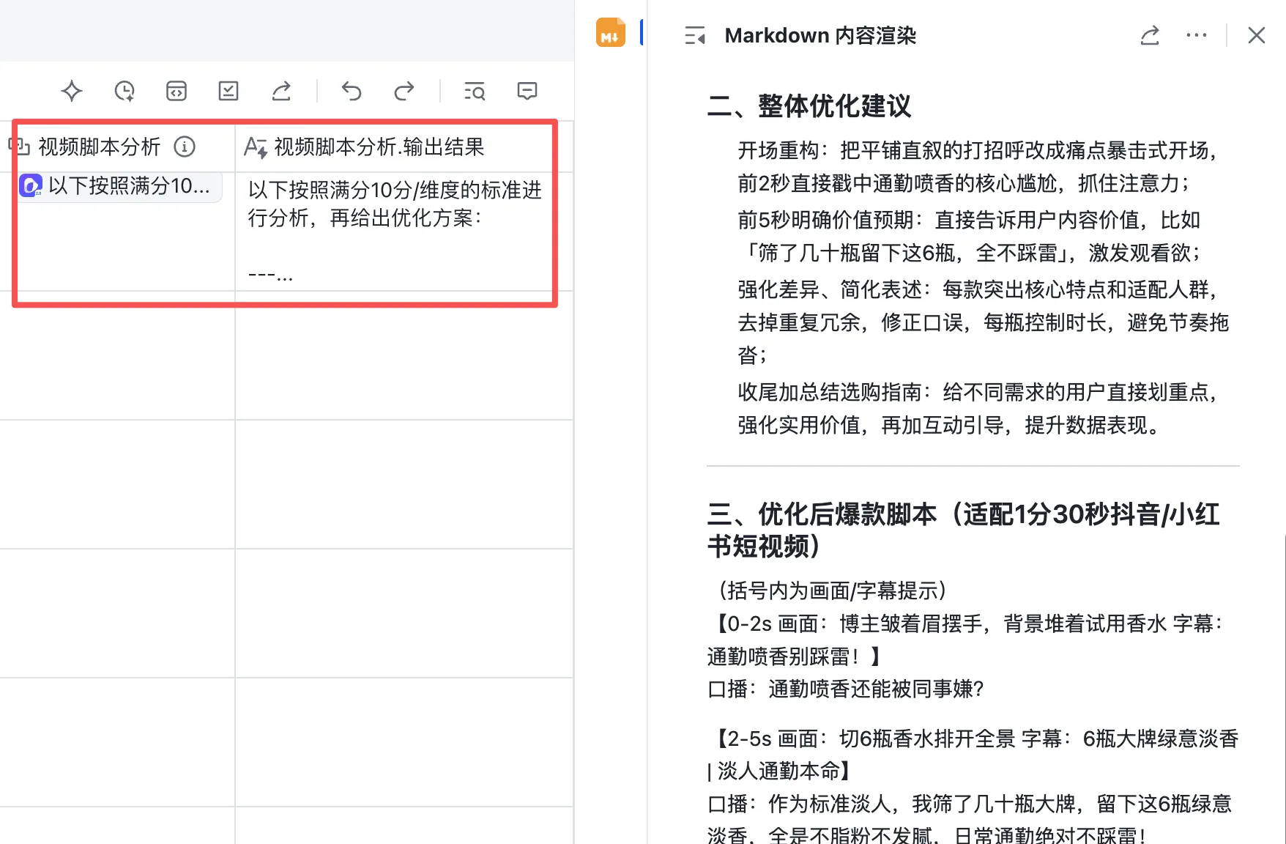
Task: Share the Markdown 内容渲染 panel
Action: click(1150, 35)
